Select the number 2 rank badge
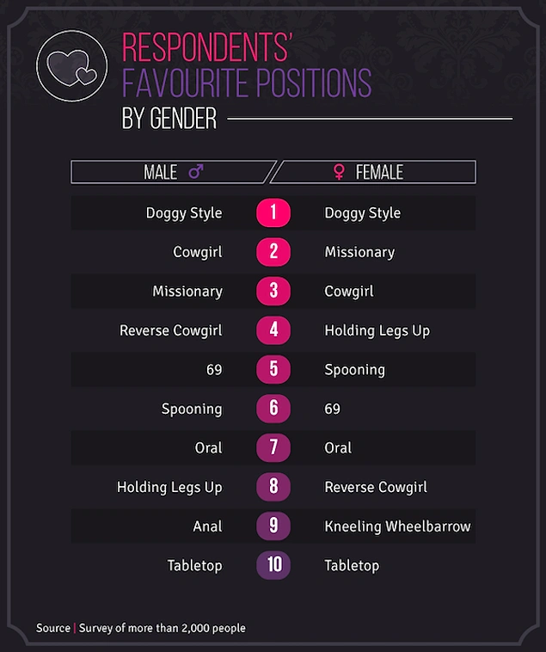 click(x=273, y=252)
